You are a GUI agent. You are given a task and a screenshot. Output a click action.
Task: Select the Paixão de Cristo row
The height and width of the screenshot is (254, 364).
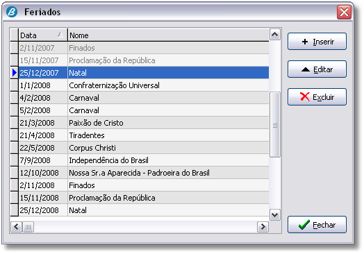(144, 123)
